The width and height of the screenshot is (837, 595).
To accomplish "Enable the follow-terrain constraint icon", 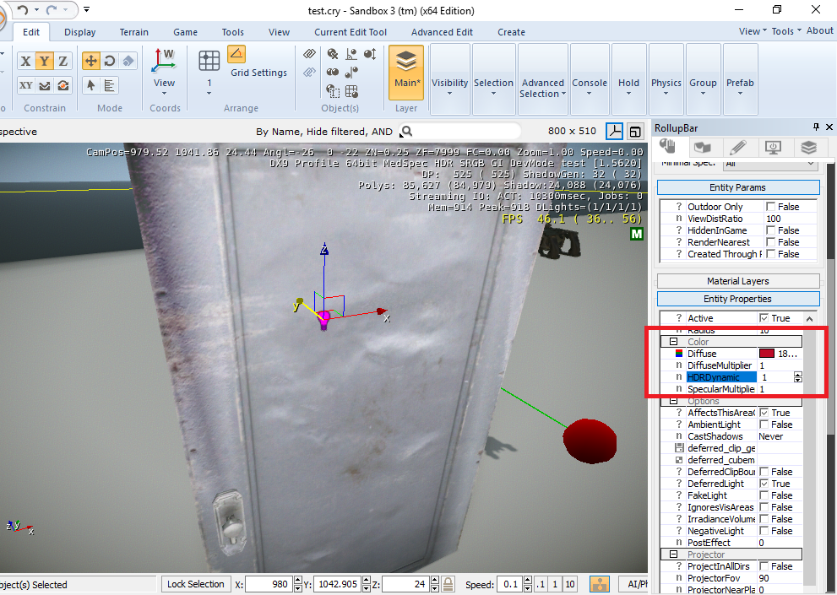I will (x=44, y=85).
